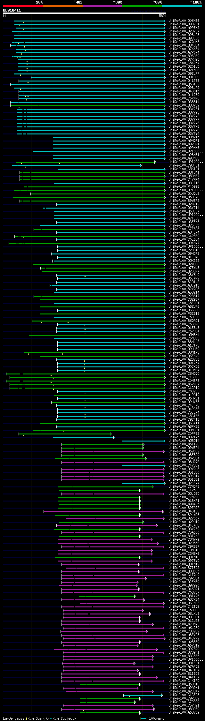The image size is (205, 721).
Task: Open hit UniRef100_B9HZL1
Action: (x=184, y=24)
